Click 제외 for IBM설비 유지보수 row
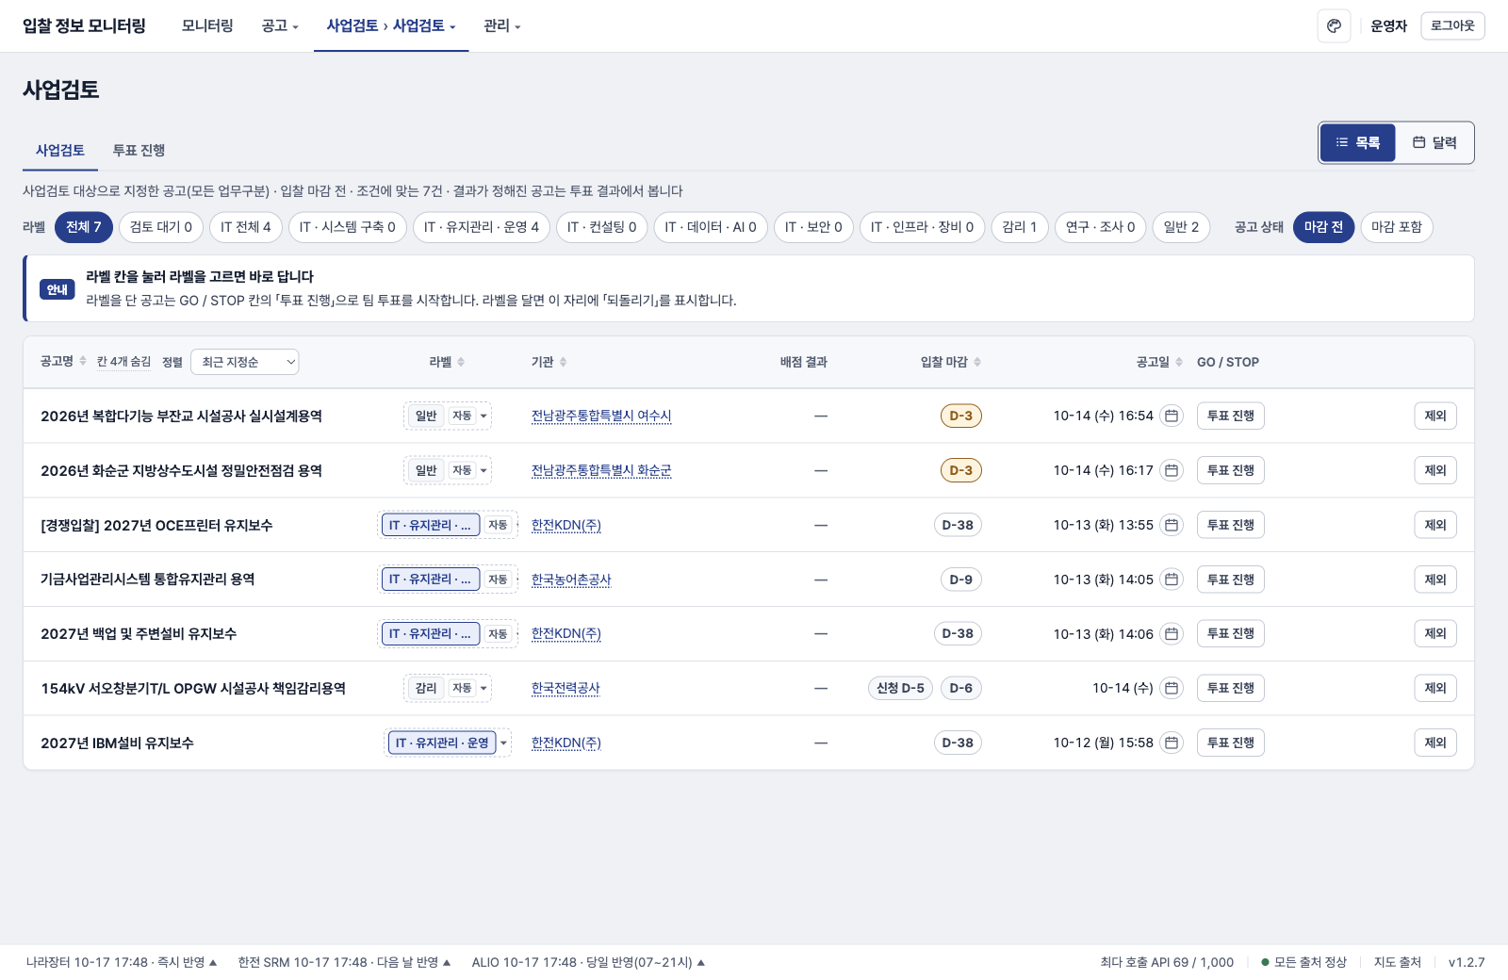 [x=1434, y=743]
